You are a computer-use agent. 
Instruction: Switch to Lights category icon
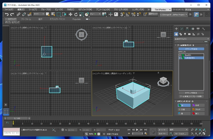pyautogui.click(x=185, y=34)
